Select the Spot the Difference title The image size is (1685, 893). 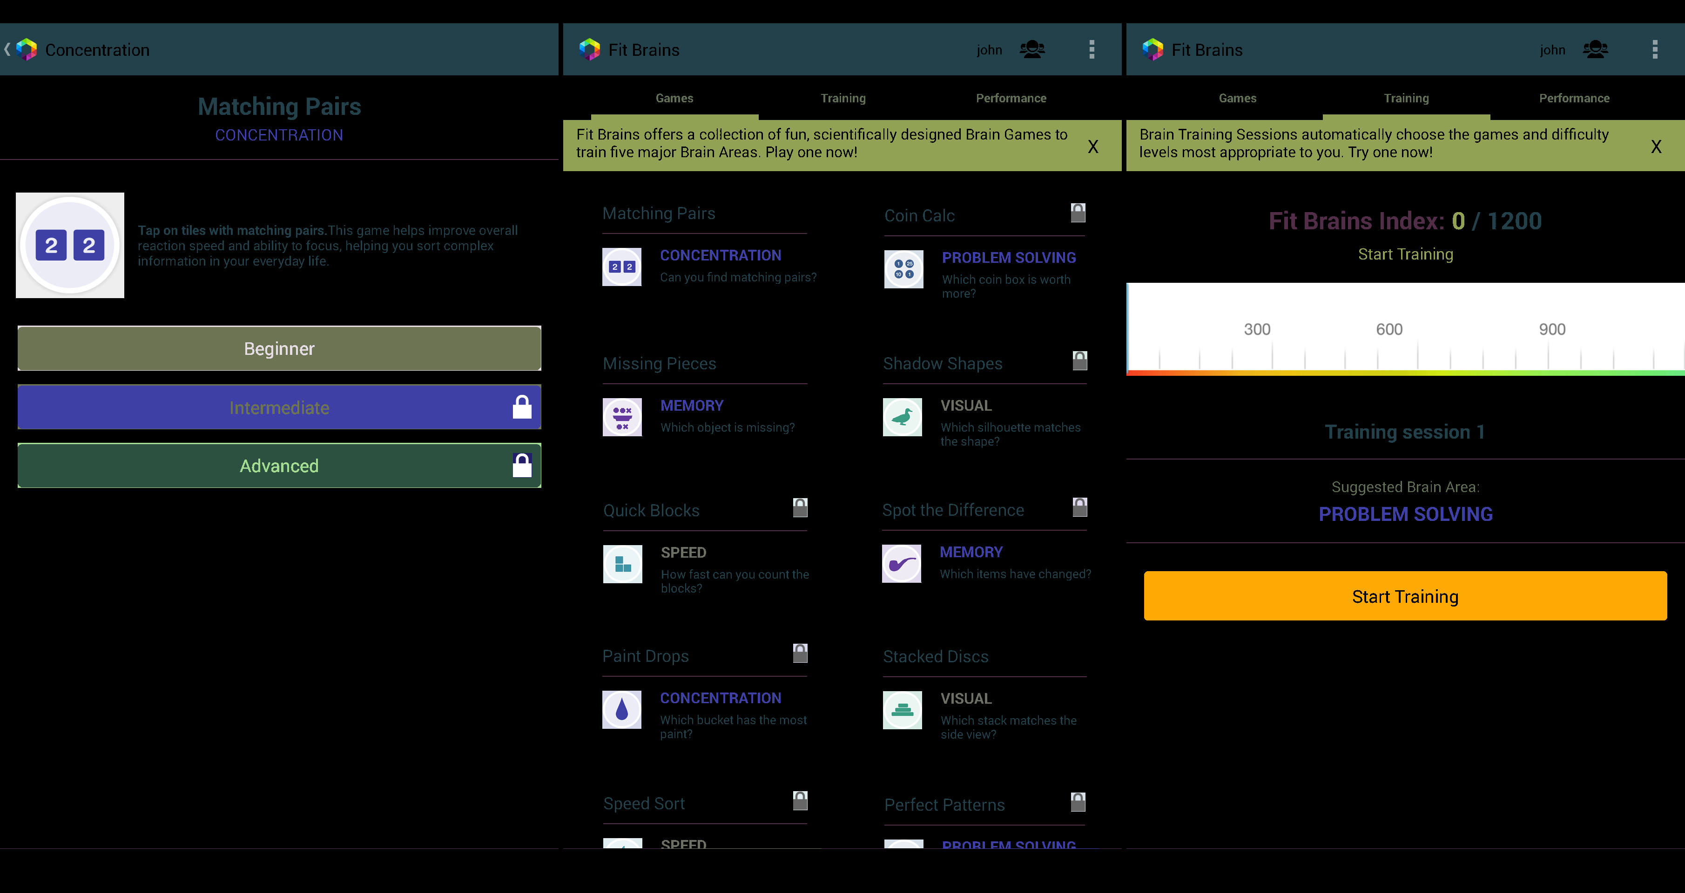953,510
